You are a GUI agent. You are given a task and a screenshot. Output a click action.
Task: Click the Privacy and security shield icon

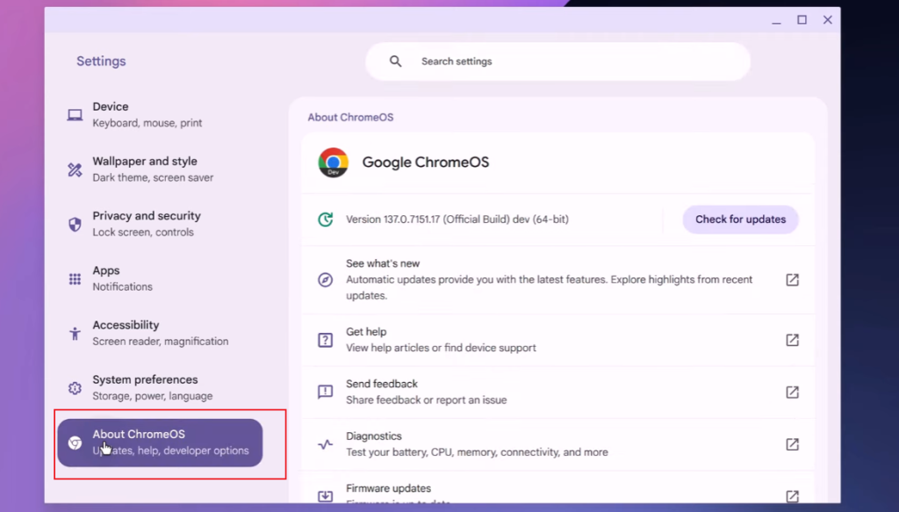coord(75,224)
